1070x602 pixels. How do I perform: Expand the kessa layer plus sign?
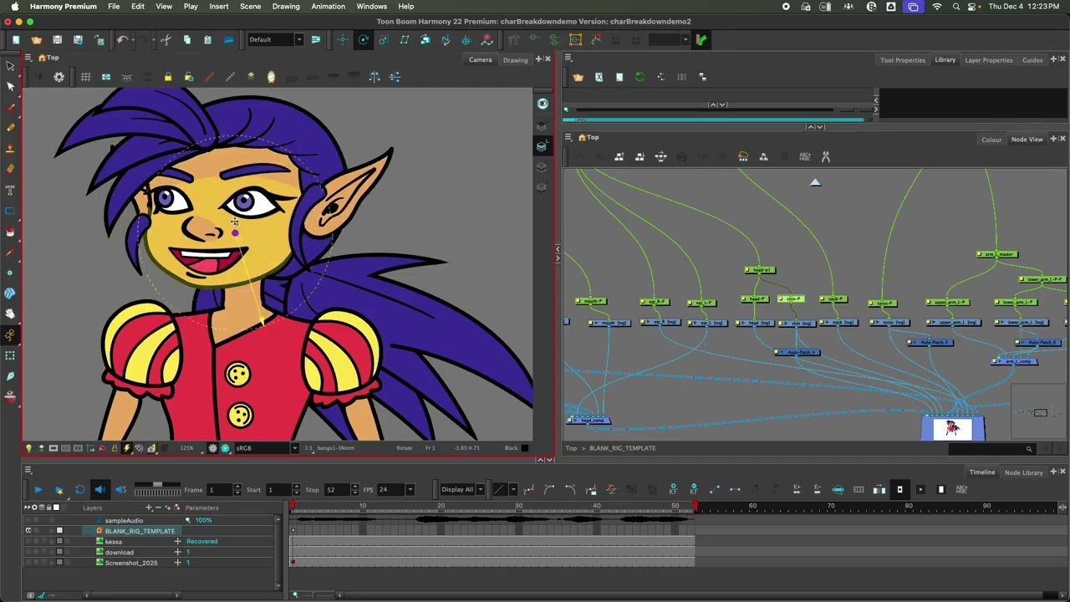click(x=177, y=542)
